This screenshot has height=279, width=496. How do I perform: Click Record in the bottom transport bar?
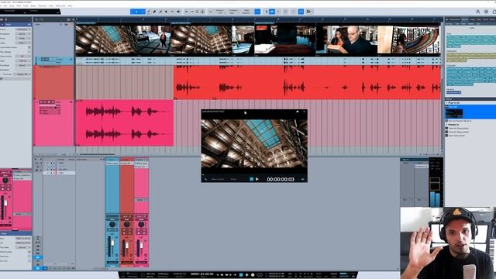[x=253, y=275]
